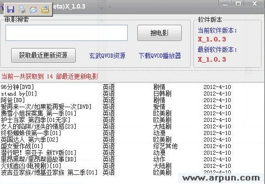Click the red latest version X_1.0.3 text
Viewport: 265px width, 184px height.
[x=212, y=60]
